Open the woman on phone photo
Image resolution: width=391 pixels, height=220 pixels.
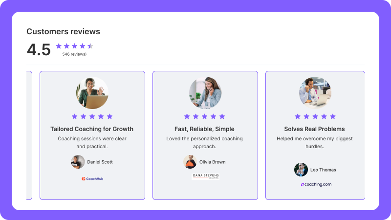(205, 93)
